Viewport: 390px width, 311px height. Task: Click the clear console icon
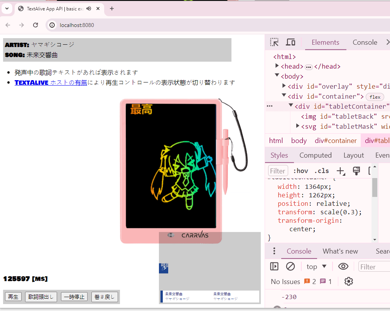click(x=290, y=266)
